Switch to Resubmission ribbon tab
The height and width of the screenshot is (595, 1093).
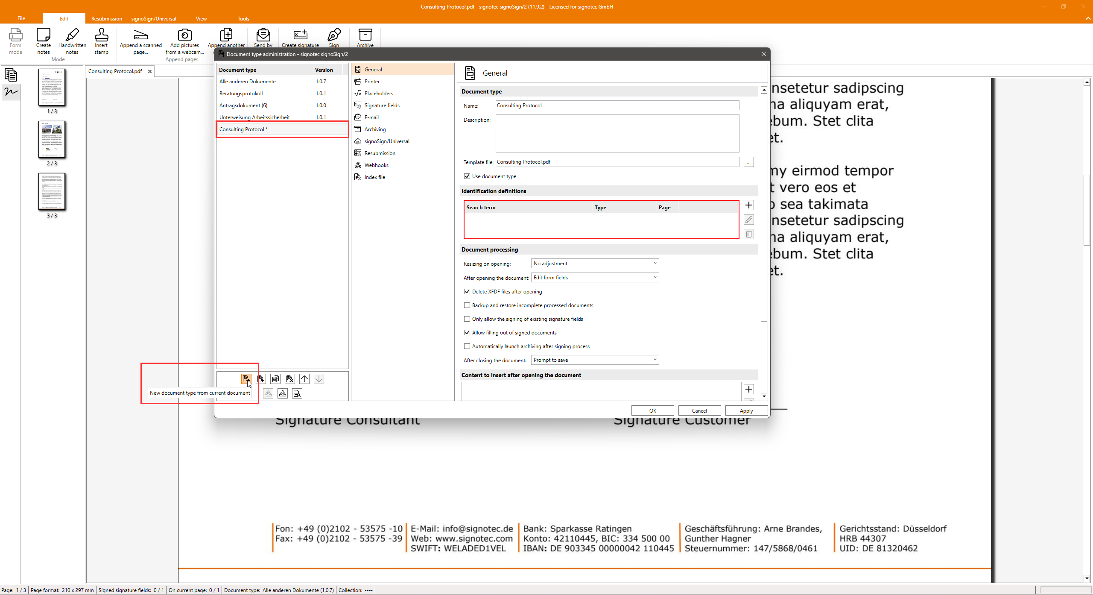point(106,18)
